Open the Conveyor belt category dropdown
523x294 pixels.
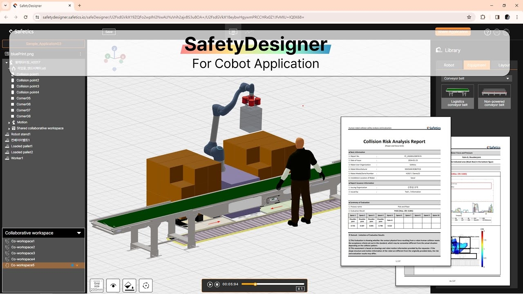point(476,78)
